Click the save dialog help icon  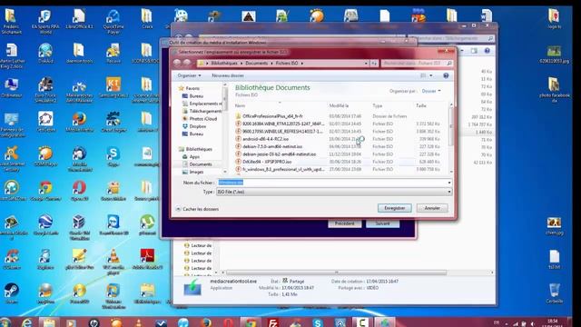[x=446, y=75]
